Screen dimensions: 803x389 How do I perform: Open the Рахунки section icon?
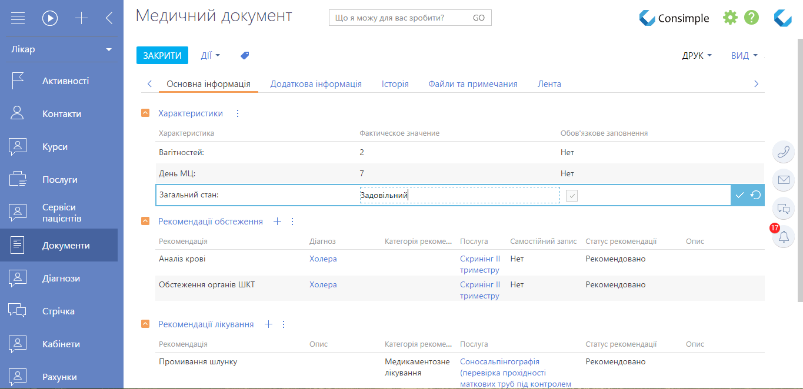coord(18,377)
